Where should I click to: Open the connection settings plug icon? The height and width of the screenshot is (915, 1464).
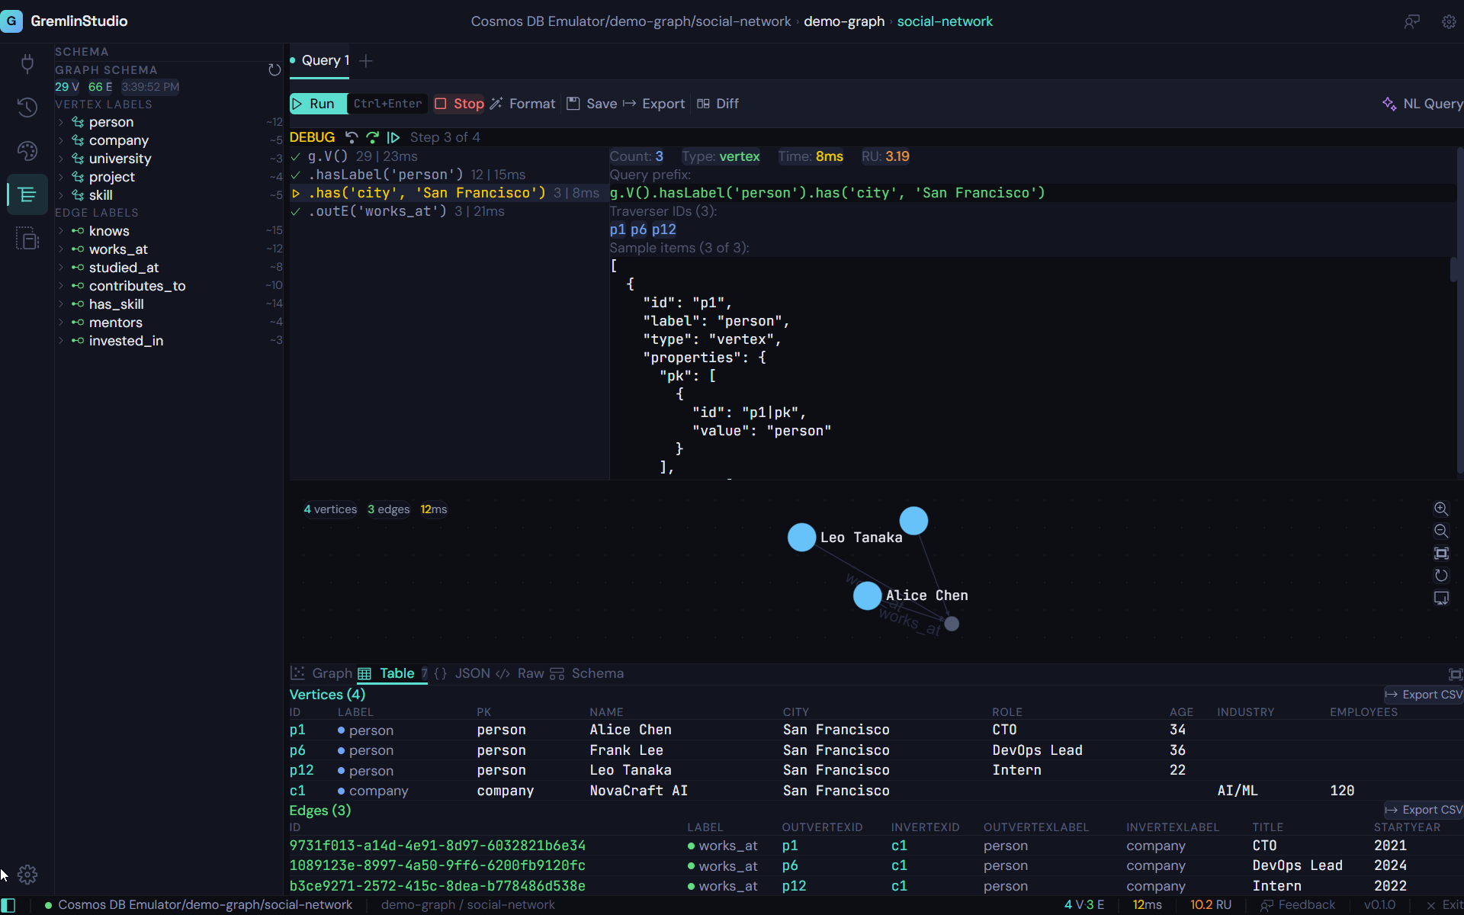click(x=27, y=64)
